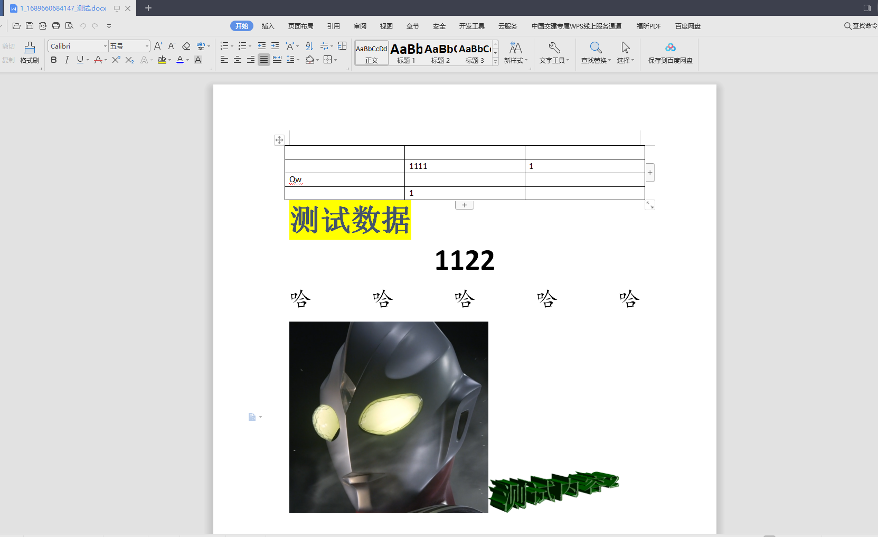Align text left
The height and width of the screenshot is (537, 878).
(x=224, y=60)
